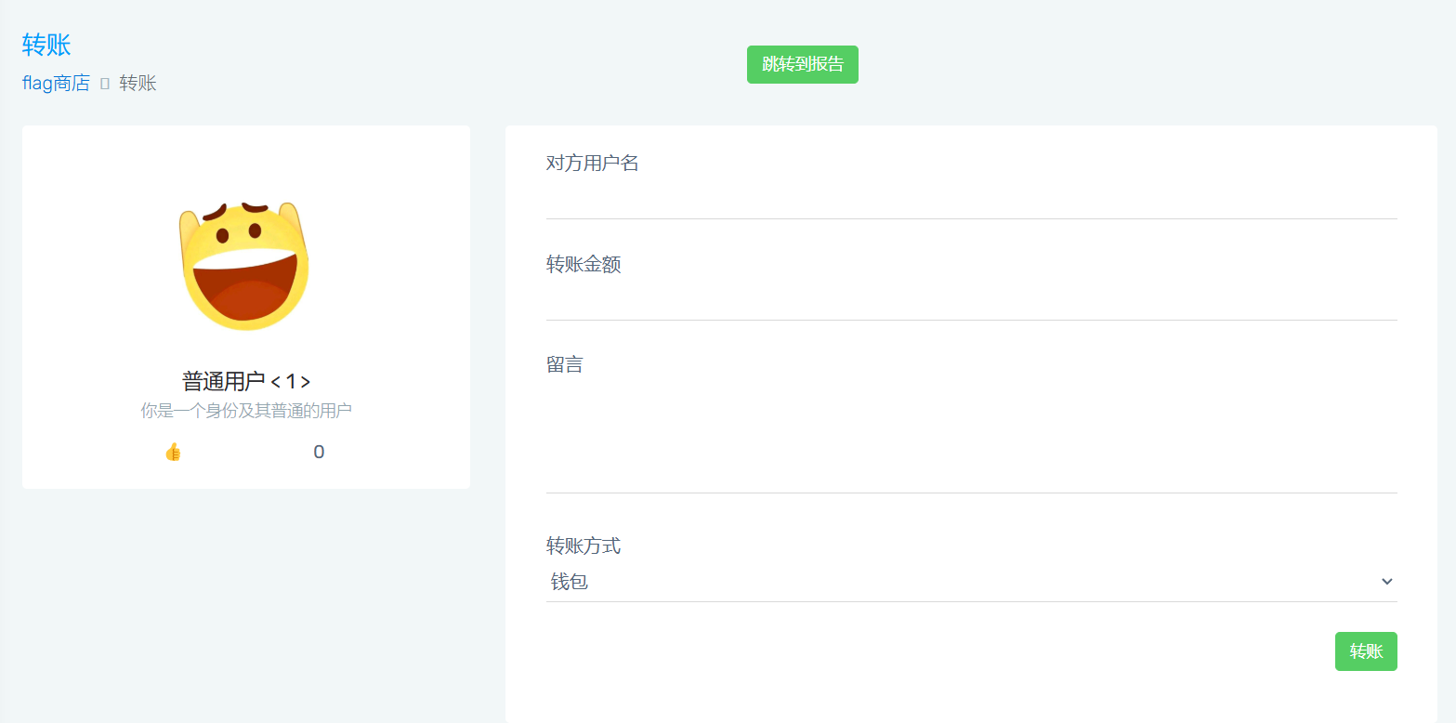This screenshot has width=1456, height=723.
Task: Click the 转账方式 field label
Action: (583, 546)
